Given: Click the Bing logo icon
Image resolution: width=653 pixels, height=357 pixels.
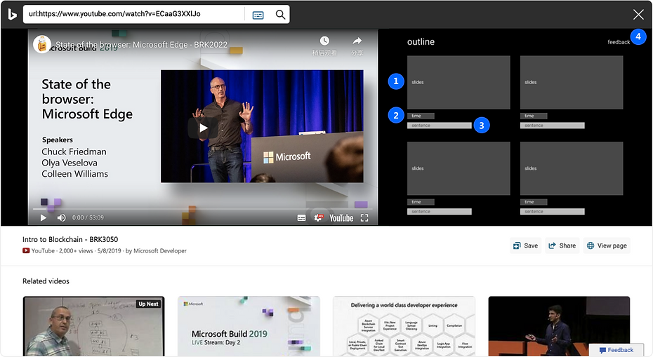Looking at the screenshot, I should pyautogui.click(x=12, y=15).
